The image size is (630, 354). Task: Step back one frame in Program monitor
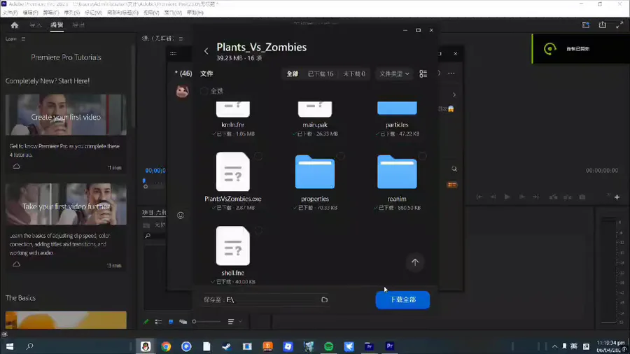(493, 197)
